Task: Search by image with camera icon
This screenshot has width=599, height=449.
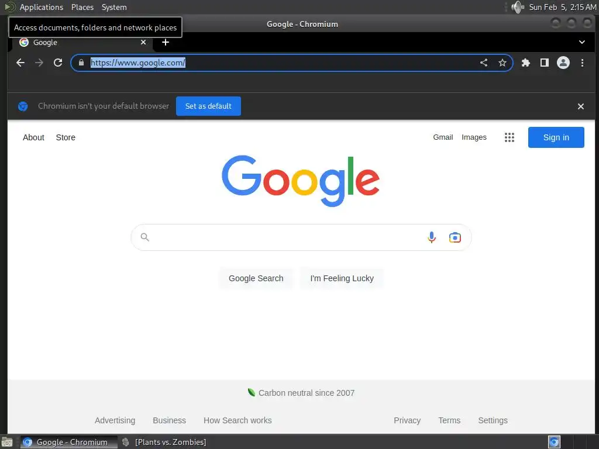Action: 455,237
